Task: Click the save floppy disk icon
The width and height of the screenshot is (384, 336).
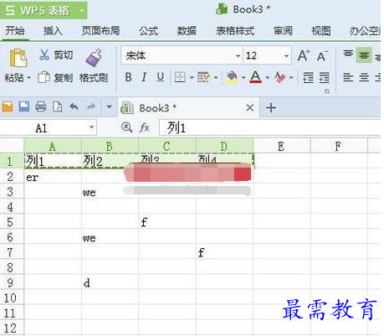Action: point(24,107)
